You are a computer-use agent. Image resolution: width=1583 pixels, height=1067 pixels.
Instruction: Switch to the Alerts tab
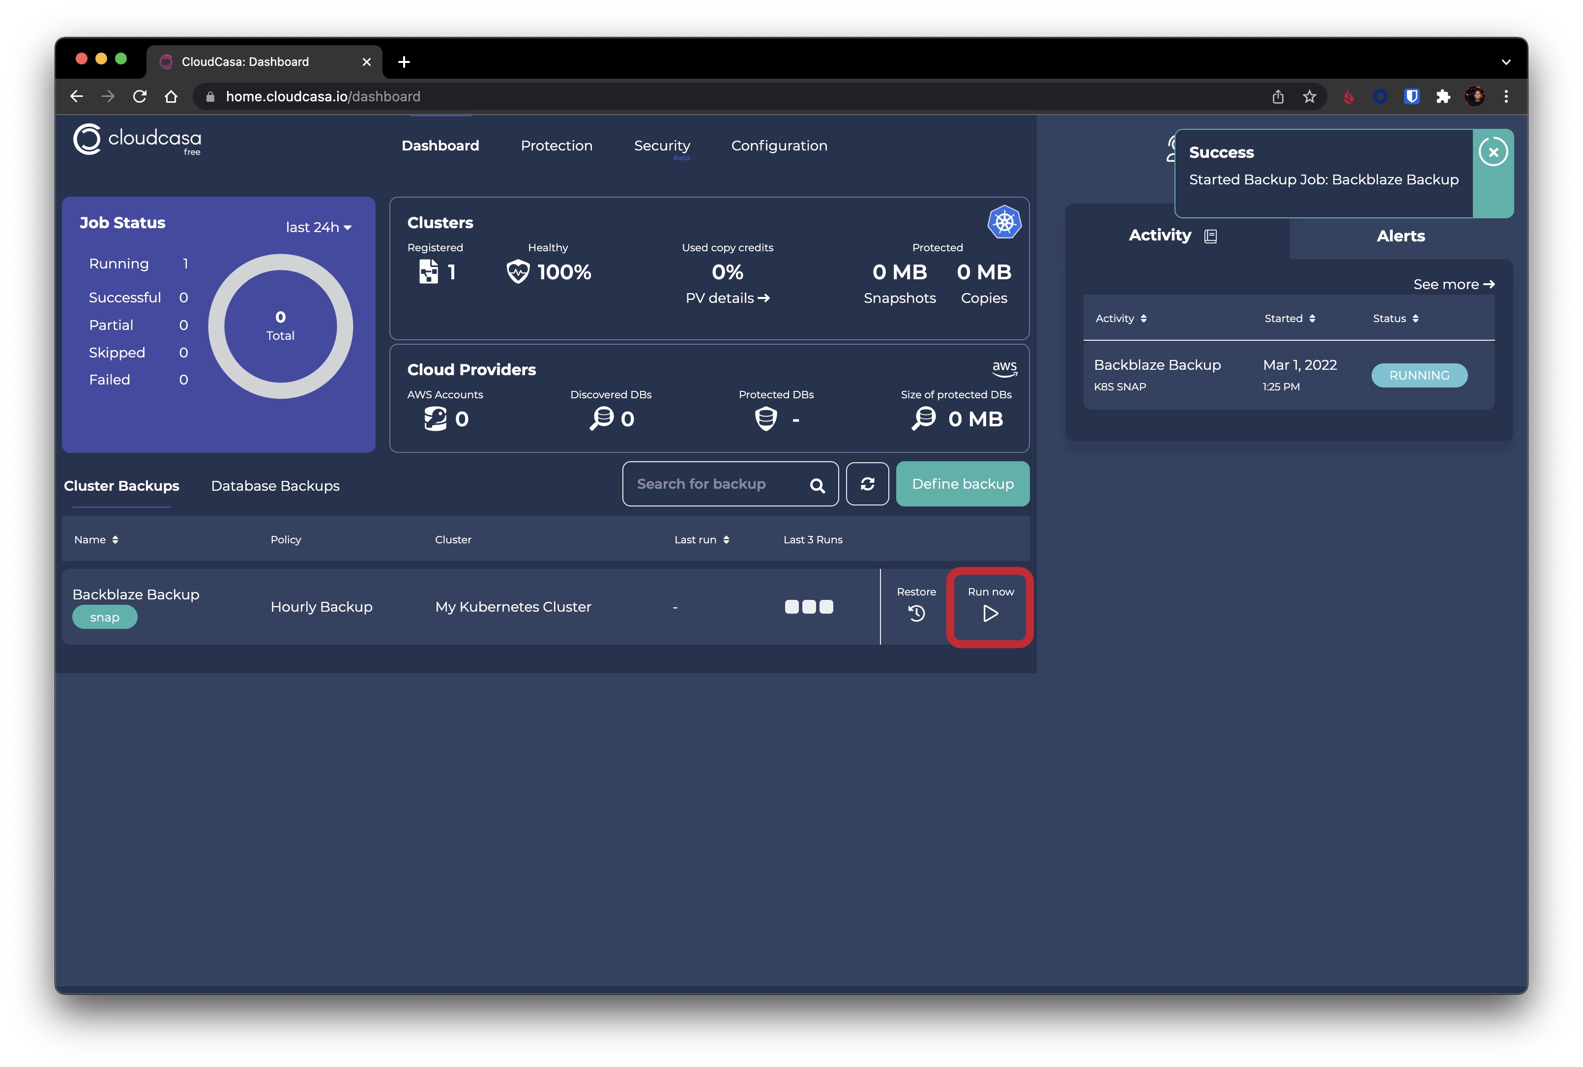1400,236
